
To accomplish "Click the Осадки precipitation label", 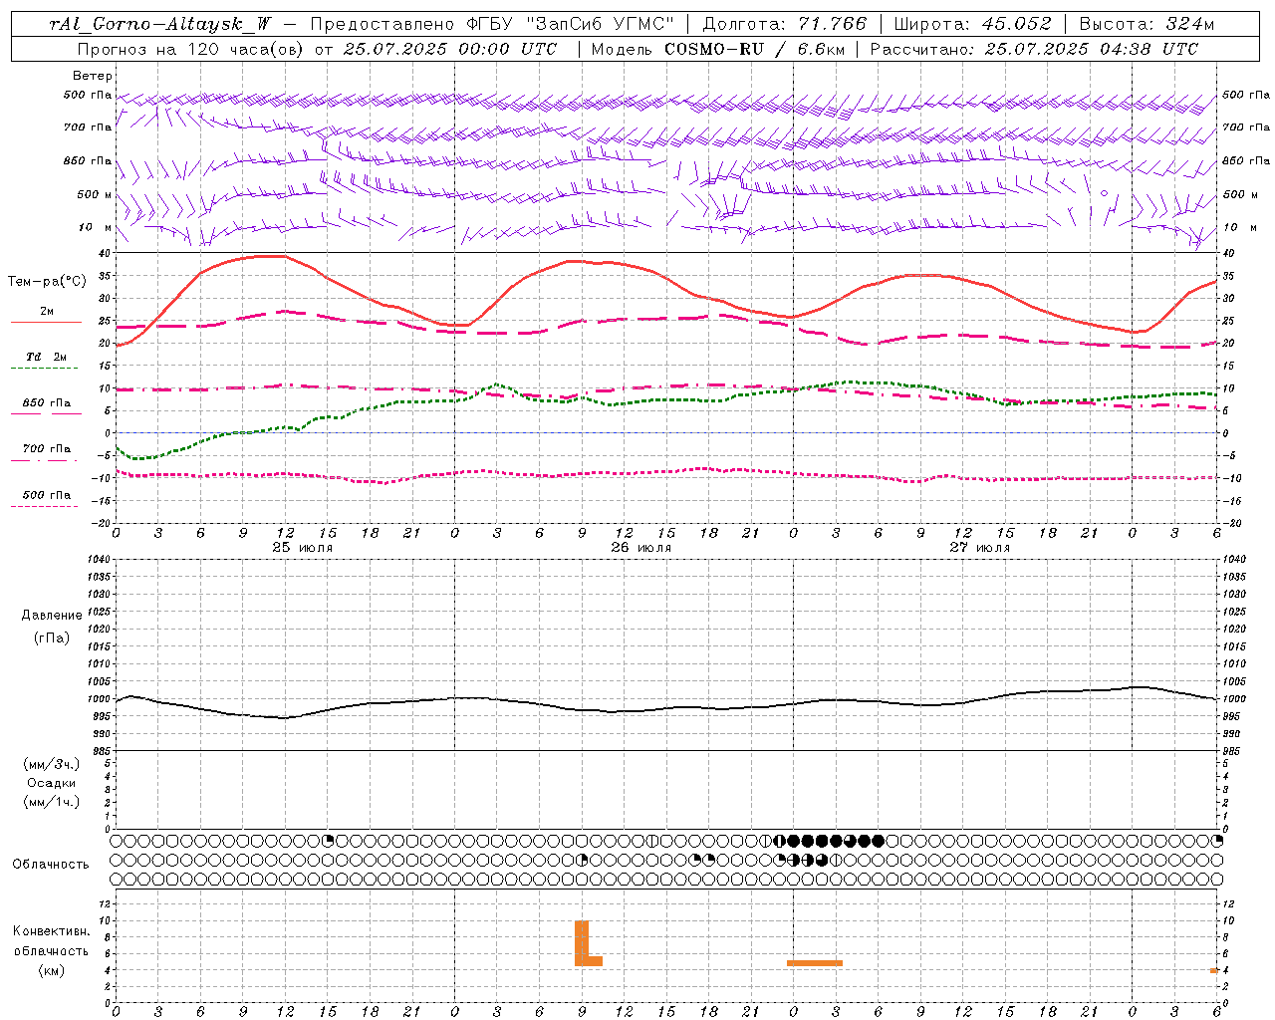I will pos(52,783).
